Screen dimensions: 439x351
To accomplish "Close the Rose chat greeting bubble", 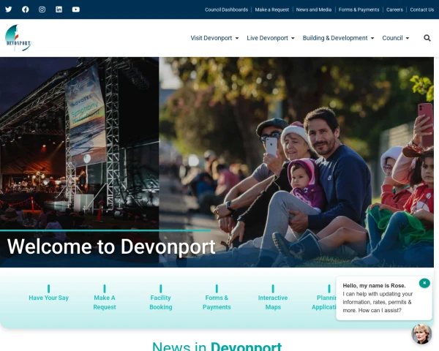I will (x=424, y=283).
